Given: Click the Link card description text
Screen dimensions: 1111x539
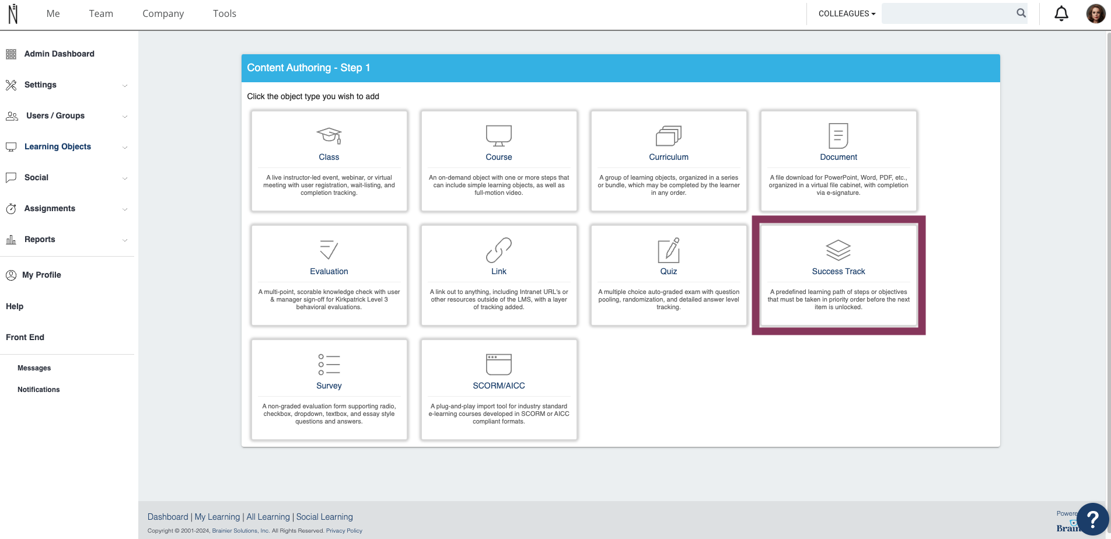Looking at the screenshot, I should [499, 299].
